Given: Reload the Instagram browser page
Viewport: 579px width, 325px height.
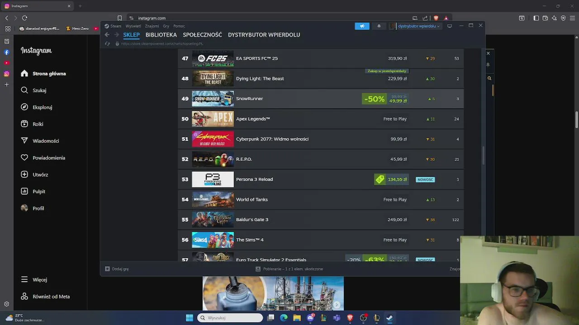Looking at the screenshot, I should pyautogui.click(x=24, y=18).
